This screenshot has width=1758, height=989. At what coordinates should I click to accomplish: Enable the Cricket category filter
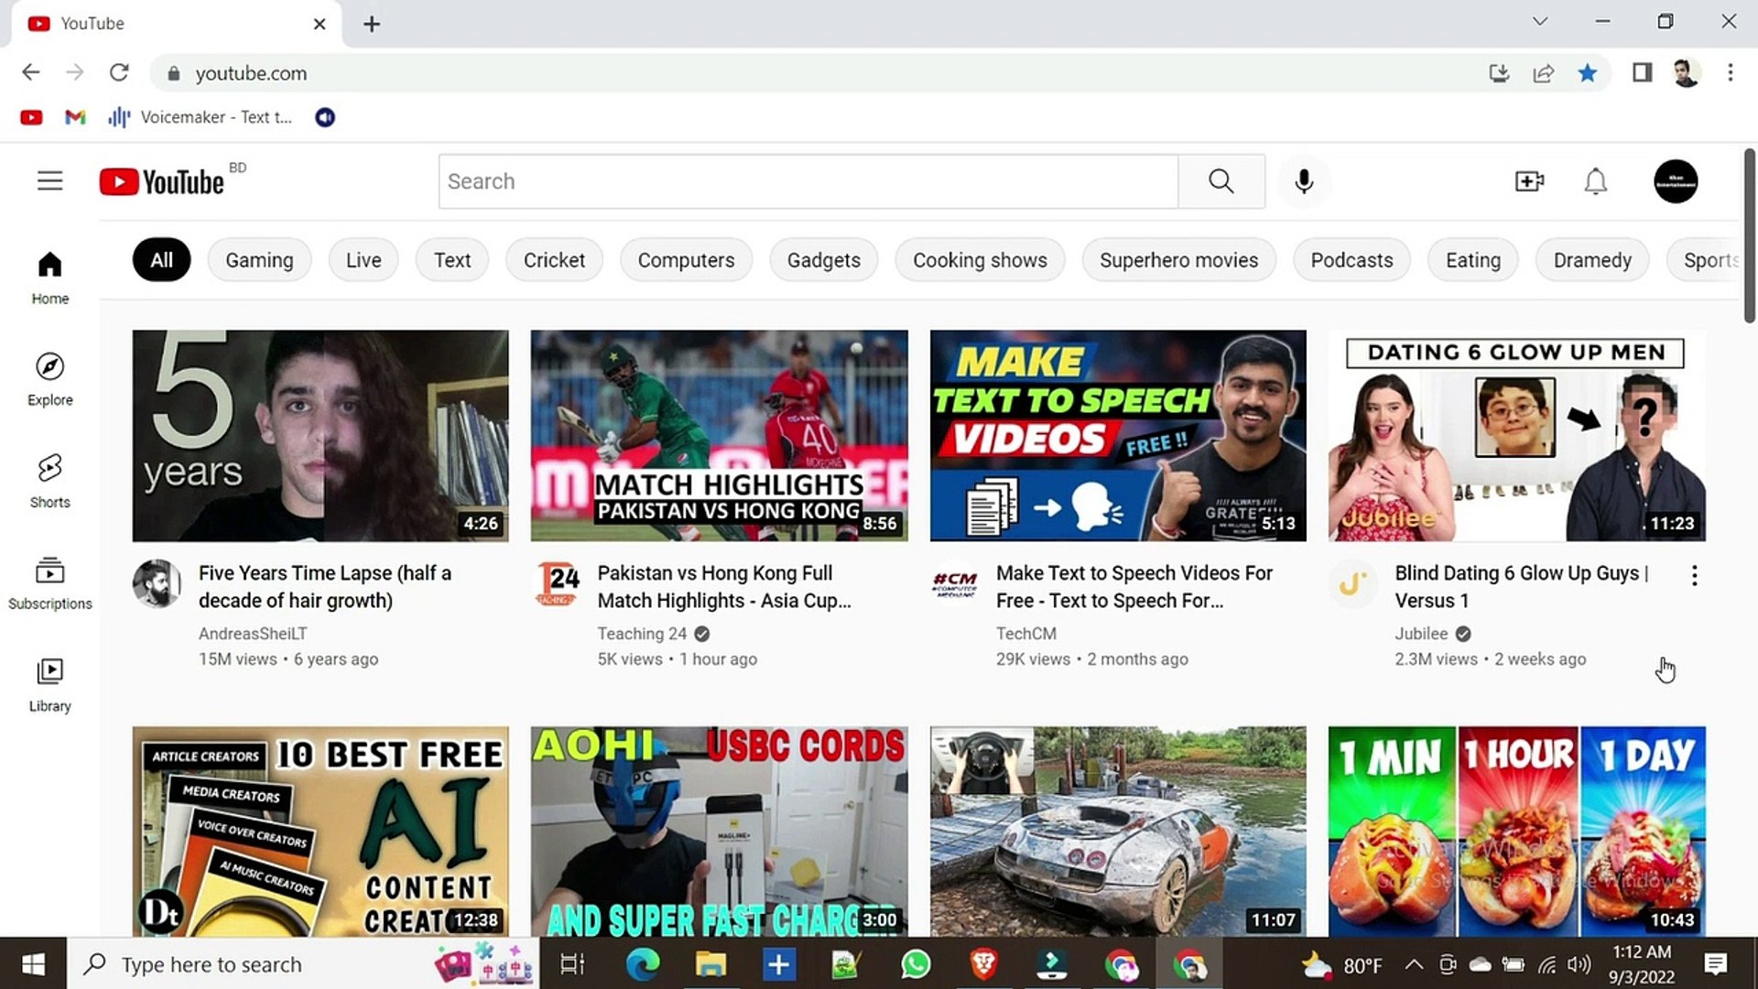point(554,260)
